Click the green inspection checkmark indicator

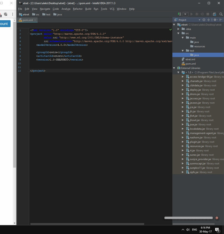coord(170,30)
